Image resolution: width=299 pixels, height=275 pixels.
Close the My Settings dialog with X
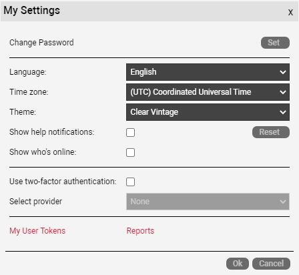pyautogui.click(x=290, y=12)
